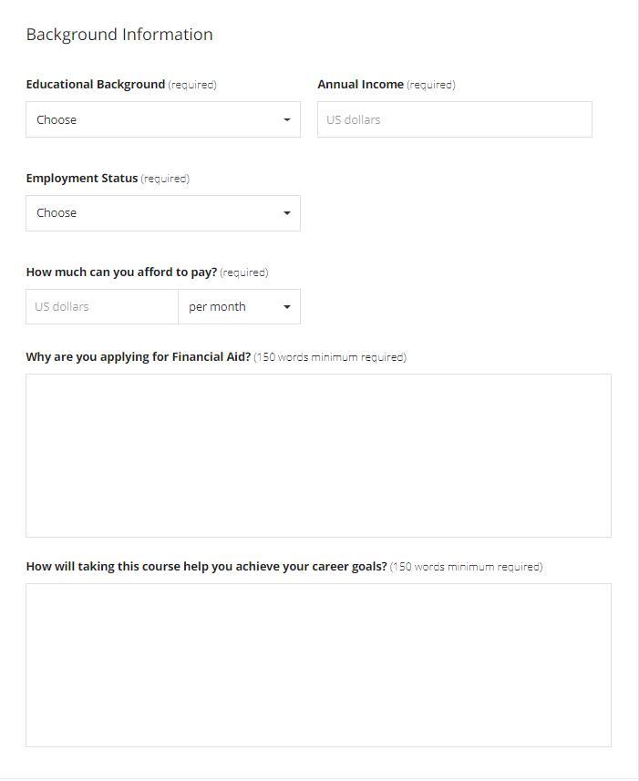639x781 pixels.
Task: Click the 150 words note beside the Financial Aid question
Action: 330,357
